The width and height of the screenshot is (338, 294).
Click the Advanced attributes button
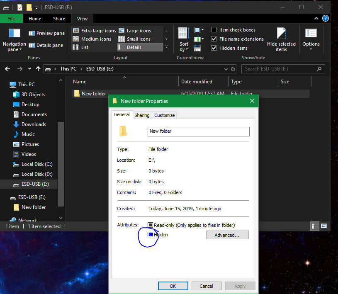click(x=227, y=235)
